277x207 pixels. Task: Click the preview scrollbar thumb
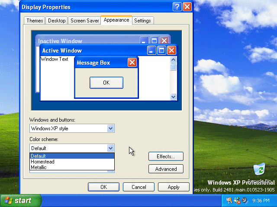[173, 67]
